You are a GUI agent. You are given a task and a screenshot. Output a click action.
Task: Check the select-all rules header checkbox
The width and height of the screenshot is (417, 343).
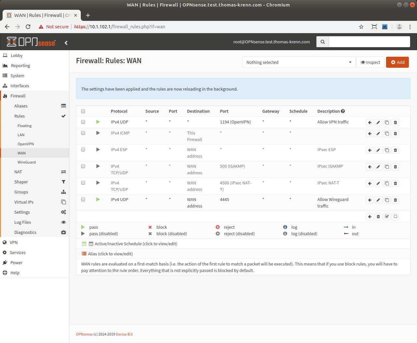(83, 111)
